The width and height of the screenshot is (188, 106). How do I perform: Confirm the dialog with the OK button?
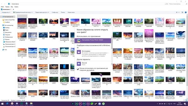pos(100,74)
